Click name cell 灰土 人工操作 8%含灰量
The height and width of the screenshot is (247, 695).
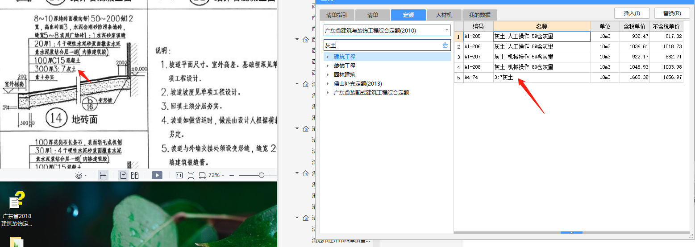(x=542, y=47)
